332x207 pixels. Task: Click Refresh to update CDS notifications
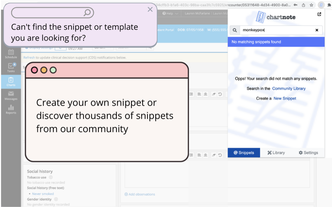click(29, 57)
